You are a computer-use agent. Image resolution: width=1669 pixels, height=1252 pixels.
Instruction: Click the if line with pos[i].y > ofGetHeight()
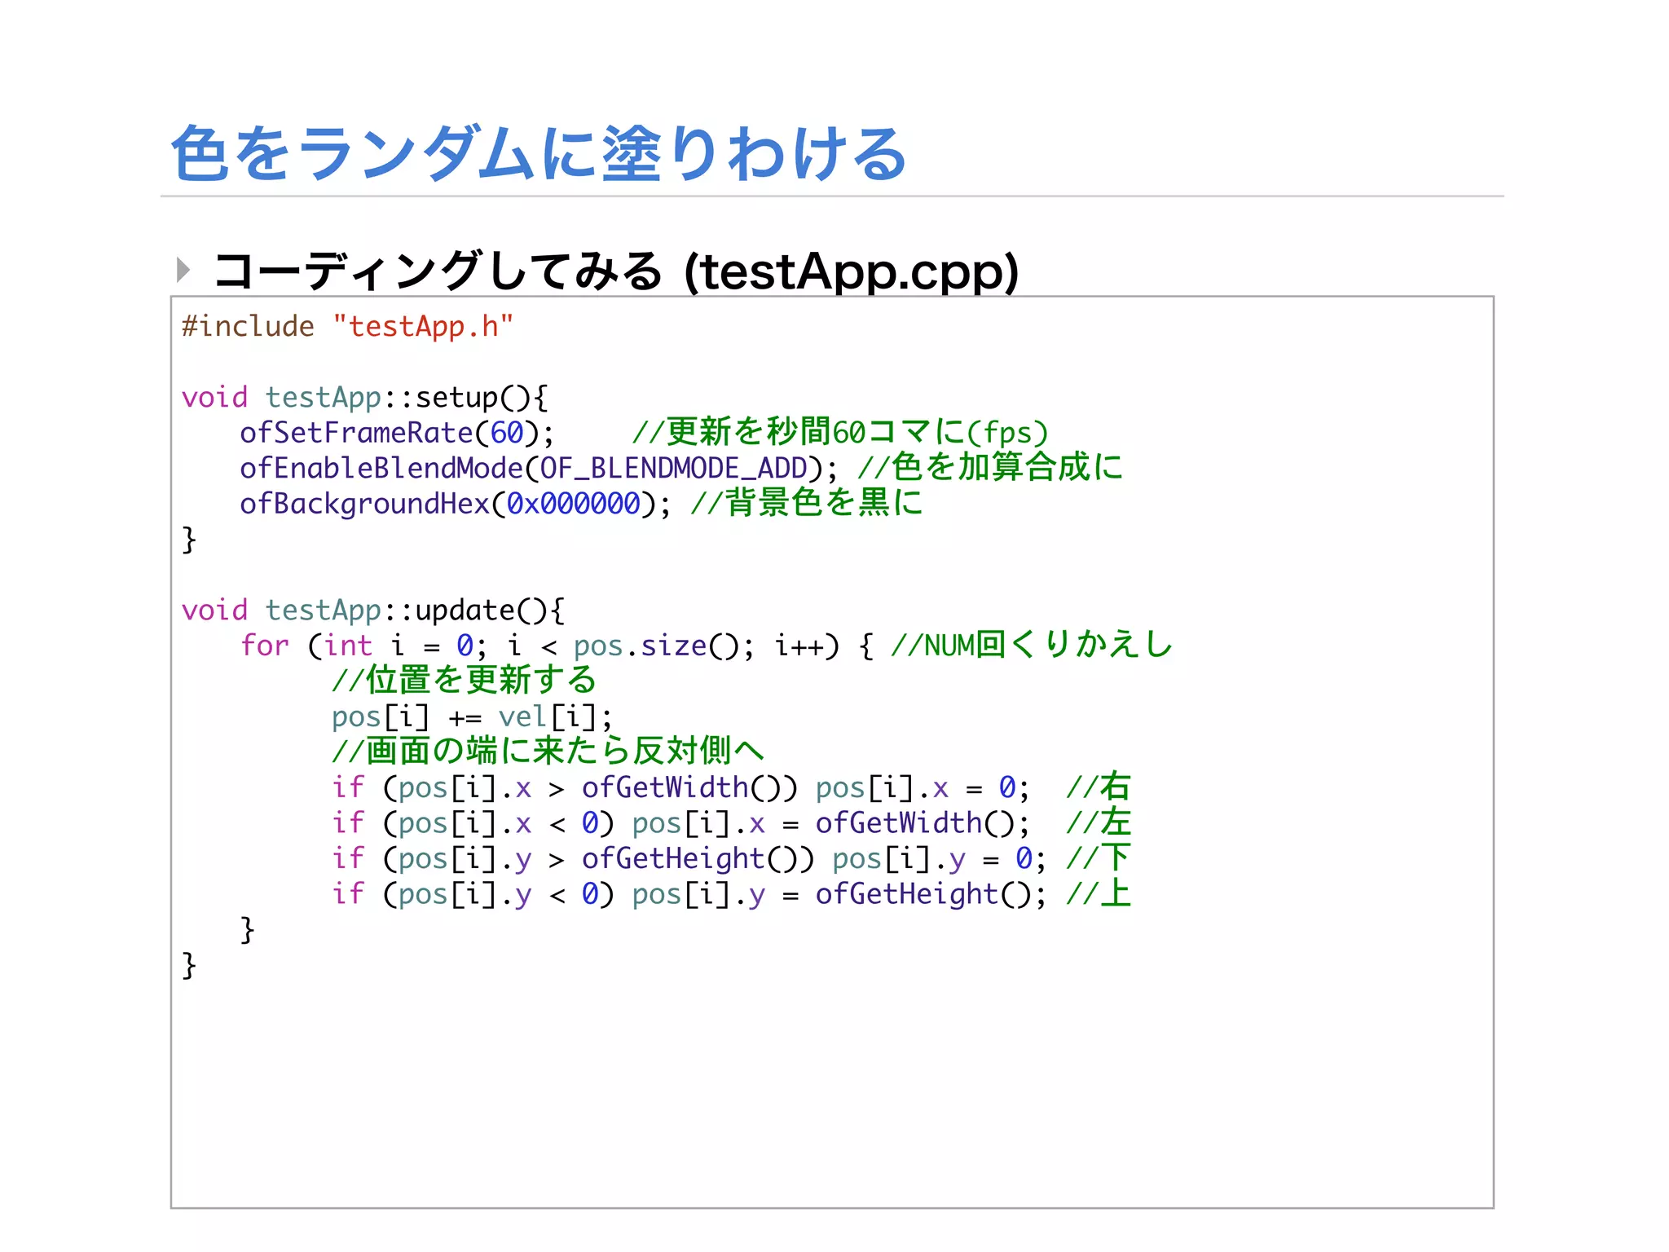coord(689,859)
